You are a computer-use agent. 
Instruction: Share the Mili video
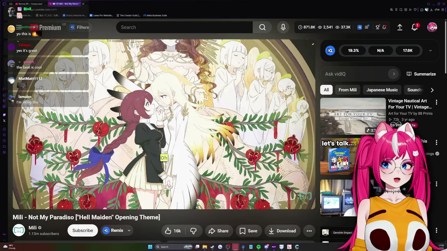point(218,231)
